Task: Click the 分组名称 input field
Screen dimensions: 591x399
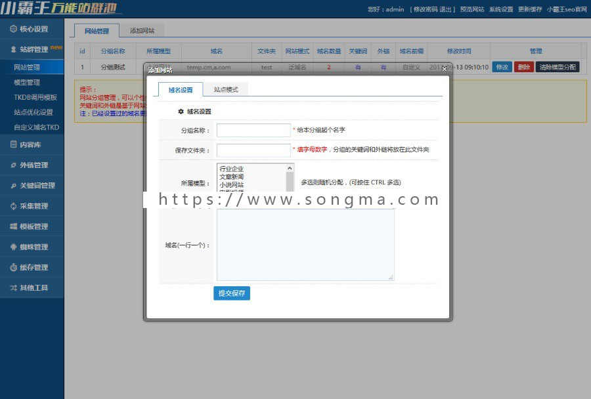Action: [x=253, y=130]
